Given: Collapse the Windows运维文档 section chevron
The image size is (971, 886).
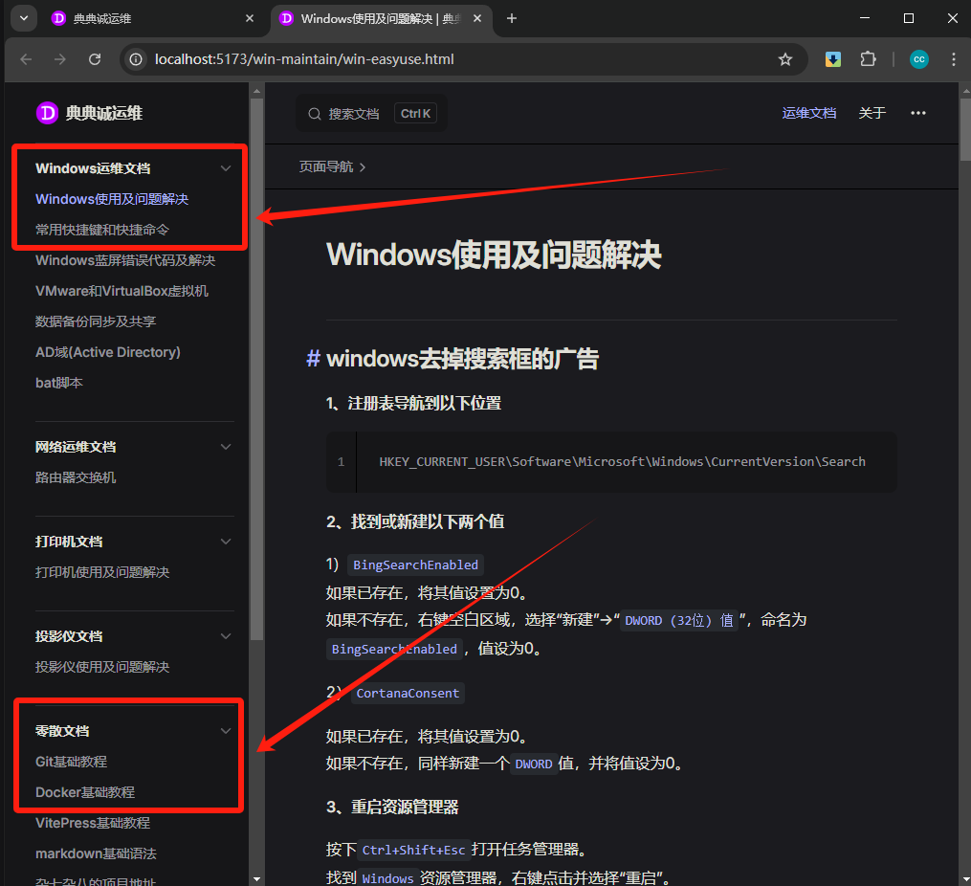Looking at the screenshot, I should pyautogui.click(x=226, y=168).
